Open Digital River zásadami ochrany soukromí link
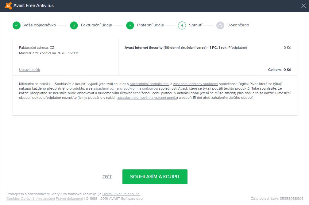This screenshot has width=309, height=205. [195, 84]
